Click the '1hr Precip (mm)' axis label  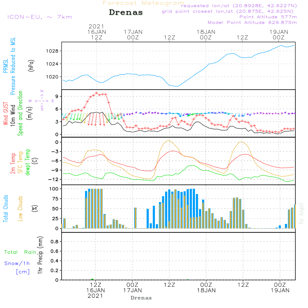(x=40, y=255)
